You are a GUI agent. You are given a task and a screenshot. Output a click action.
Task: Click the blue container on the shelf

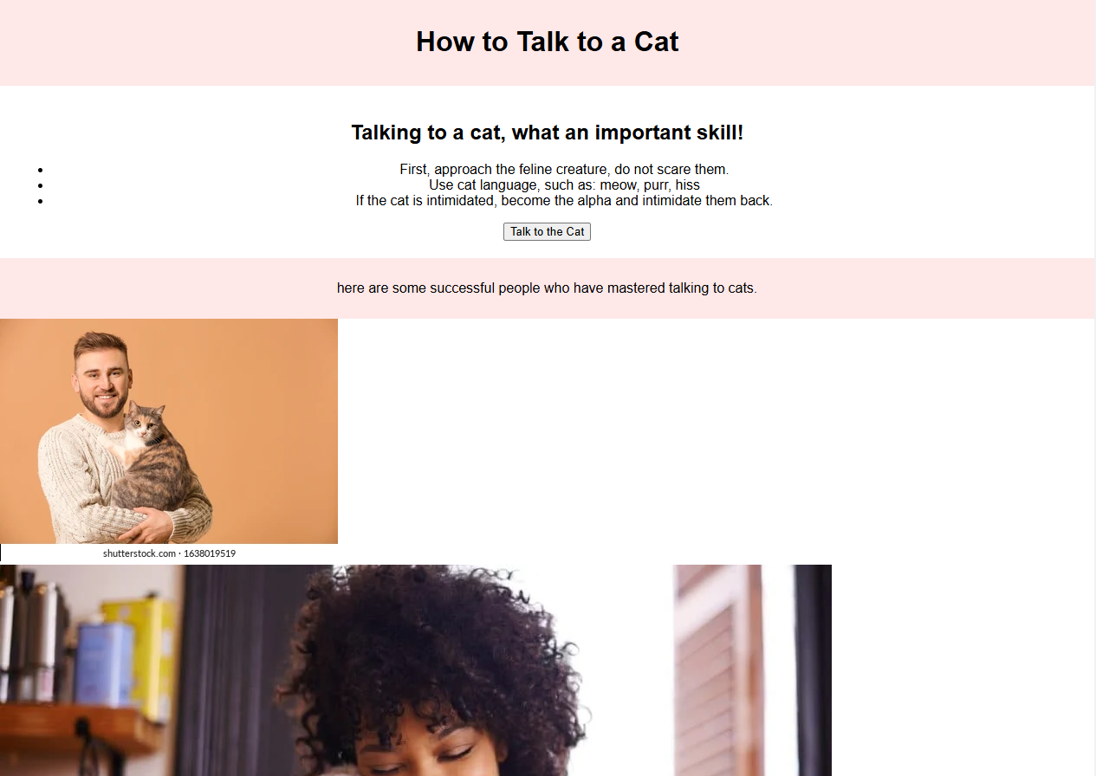tap(104, 665)
